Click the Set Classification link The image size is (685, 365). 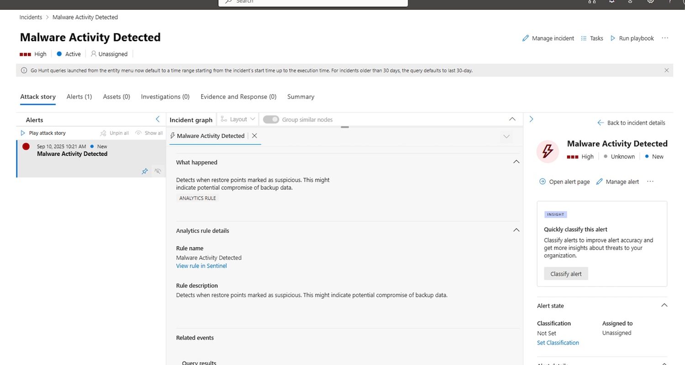[x=558, y=343]
